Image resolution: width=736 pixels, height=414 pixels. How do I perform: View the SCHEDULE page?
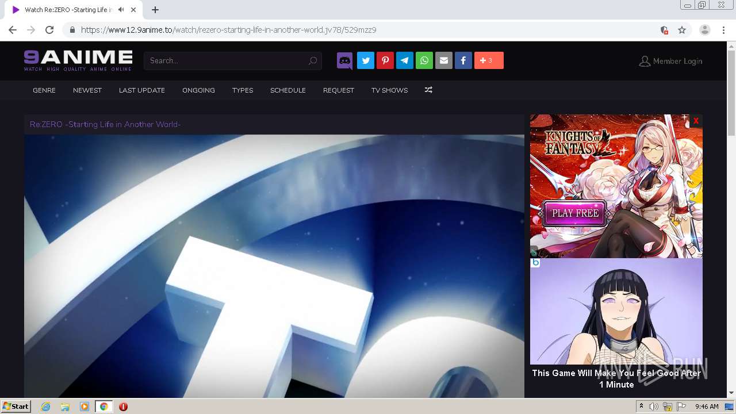tap(288, 90)
